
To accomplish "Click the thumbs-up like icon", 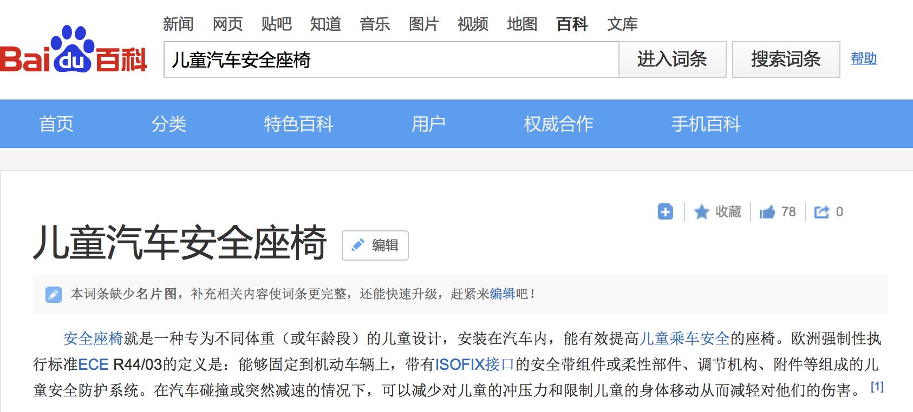I will (767, 212).
